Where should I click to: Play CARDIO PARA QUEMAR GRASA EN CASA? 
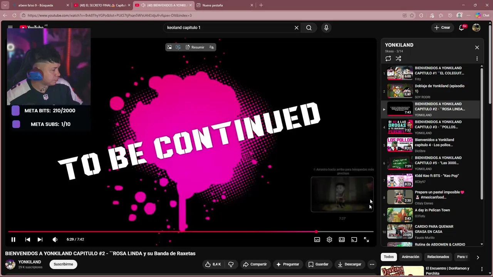coord(431,232)
